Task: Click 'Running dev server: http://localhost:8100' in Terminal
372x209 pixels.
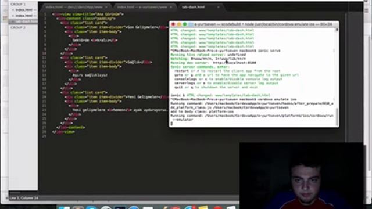Action: click(213, 63)
